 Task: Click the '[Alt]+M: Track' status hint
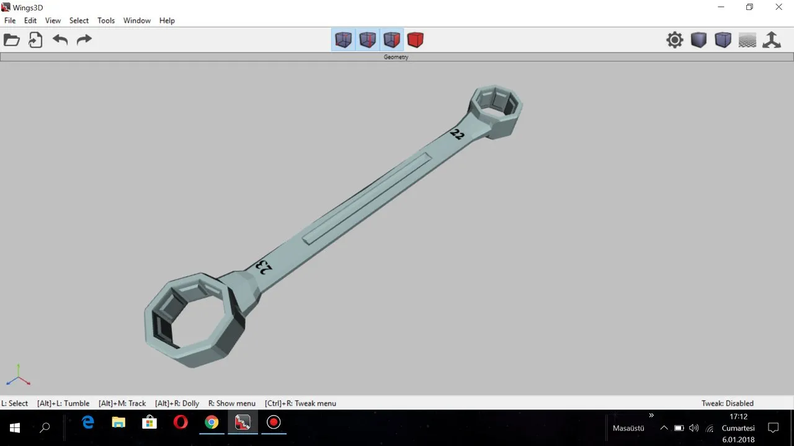[x=122, y=403]
